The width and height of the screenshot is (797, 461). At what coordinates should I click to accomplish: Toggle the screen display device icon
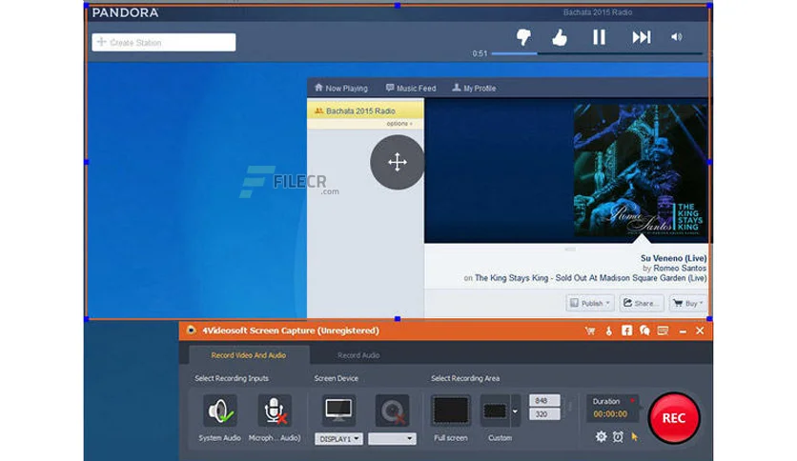click(x=338, y=411)
